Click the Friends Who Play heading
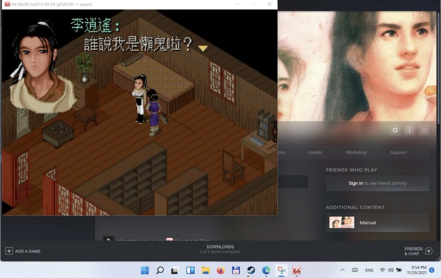 (351, 170)
